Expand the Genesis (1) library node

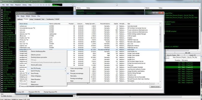2,91
